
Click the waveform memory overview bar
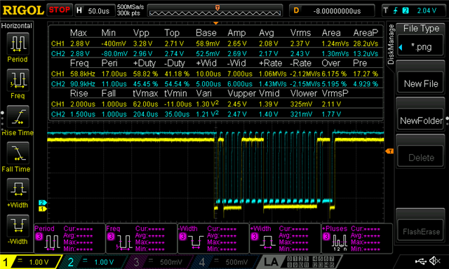[x=215, y=11]
